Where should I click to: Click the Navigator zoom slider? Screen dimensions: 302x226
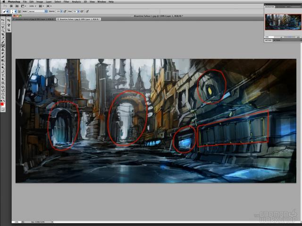coord(290,37)
